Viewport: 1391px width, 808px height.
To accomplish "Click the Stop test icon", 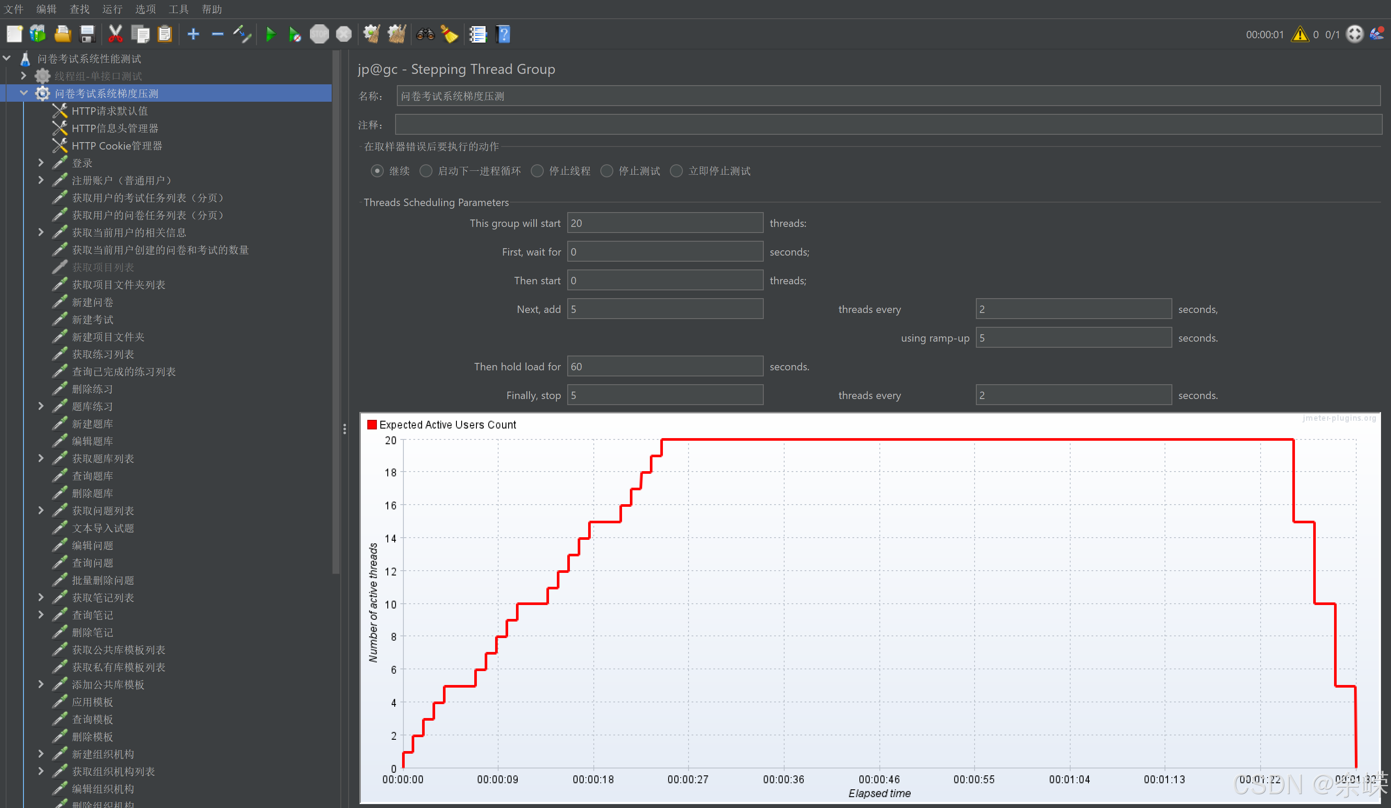I will (319, 34).
